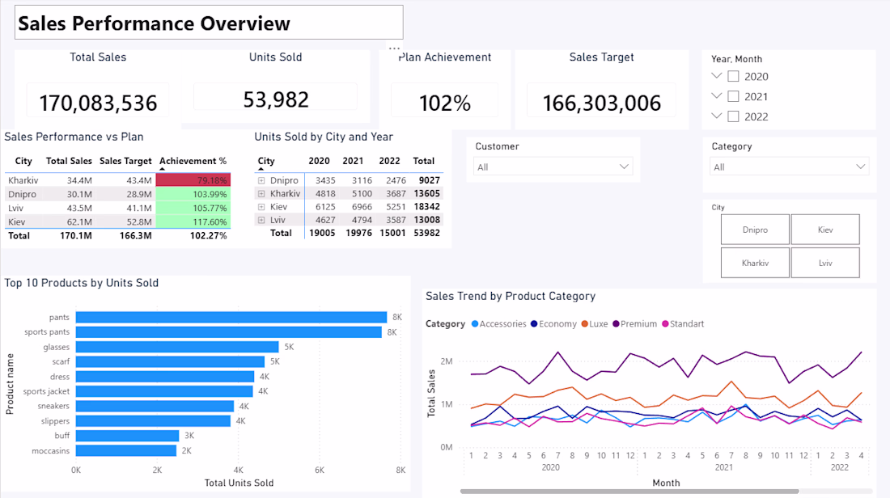
Task: Click the 2021 column header in matrix
Action: coord(353,161)
